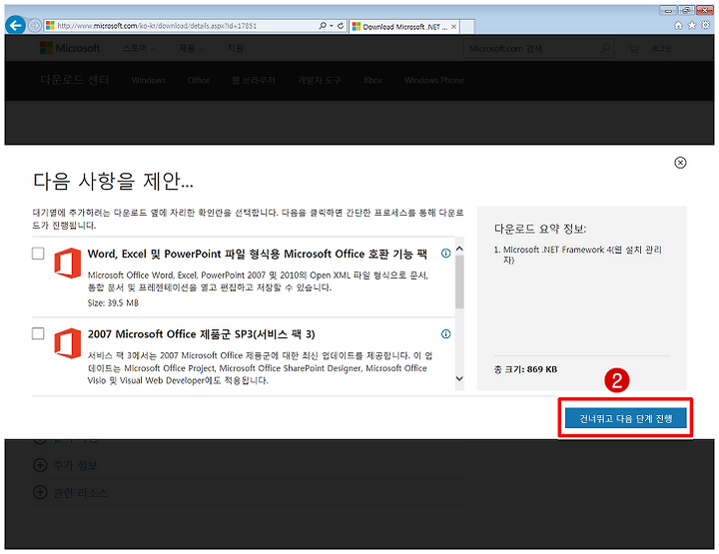Screen dimensions: 719x554
Task: Select the Office nav item
Action: tap(198, 80)
